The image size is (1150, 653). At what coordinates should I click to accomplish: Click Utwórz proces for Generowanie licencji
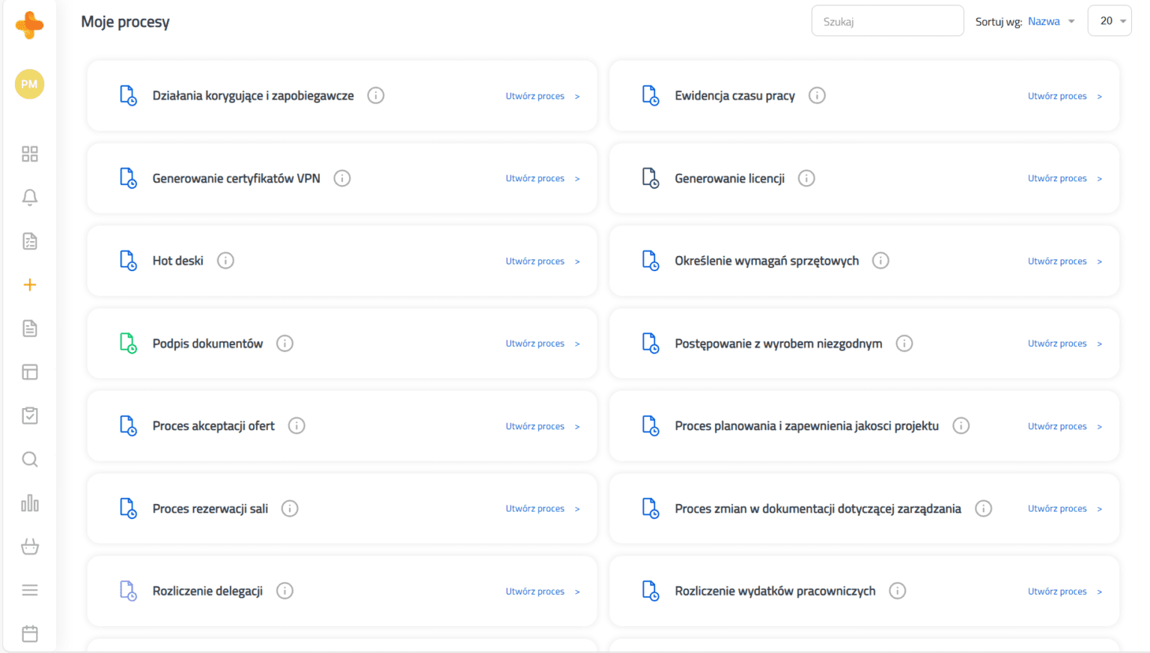(x=1057, y=177)
